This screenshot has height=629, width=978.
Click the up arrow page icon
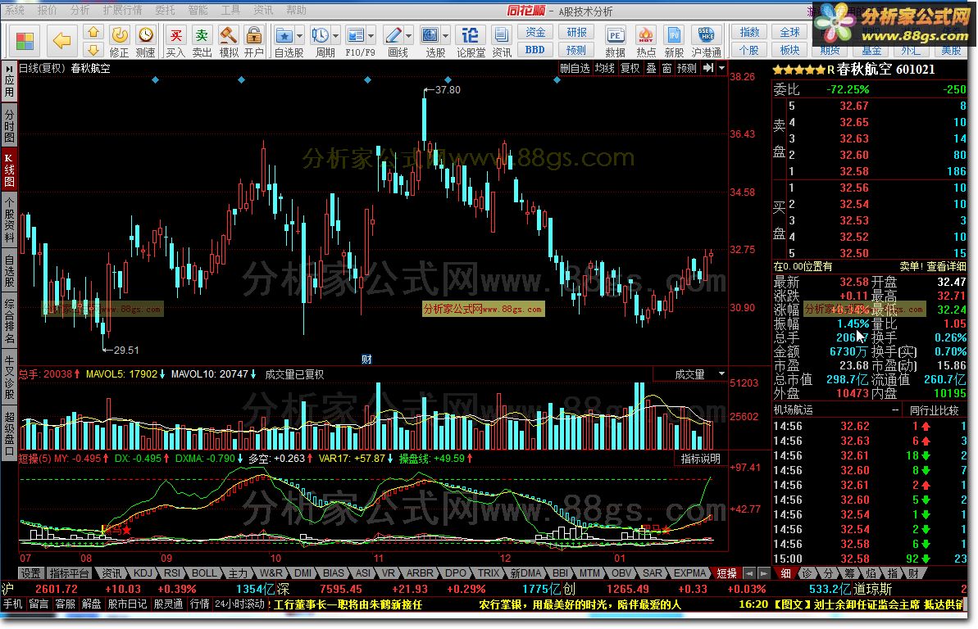(x=93, y=33)
